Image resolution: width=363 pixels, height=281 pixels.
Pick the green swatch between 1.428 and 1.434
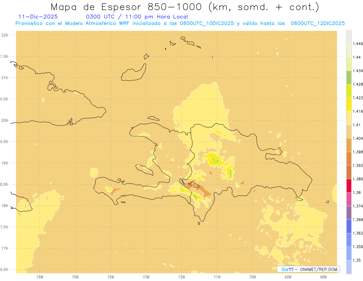pos(349,77)
